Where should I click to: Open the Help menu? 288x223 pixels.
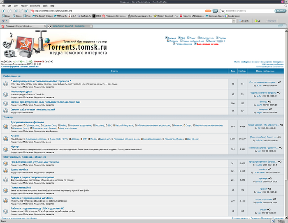[x=52, y=6]
